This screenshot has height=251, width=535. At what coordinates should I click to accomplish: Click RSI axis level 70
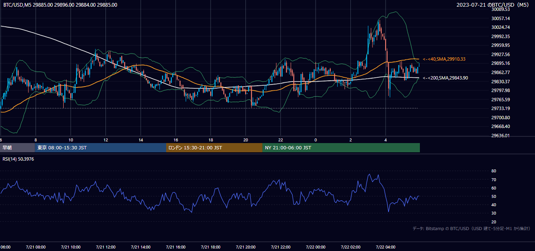click(494, 179)
